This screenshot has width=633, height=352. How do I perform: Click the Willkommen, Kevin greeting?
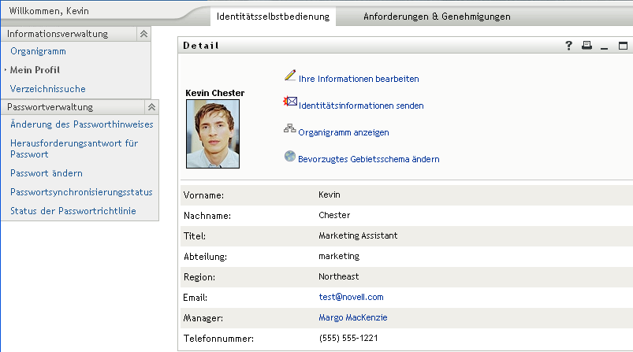[49, 11]
